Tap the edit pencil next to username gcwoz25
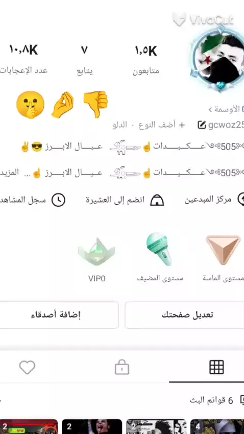 pyautogui.click(x=202, y=125)
